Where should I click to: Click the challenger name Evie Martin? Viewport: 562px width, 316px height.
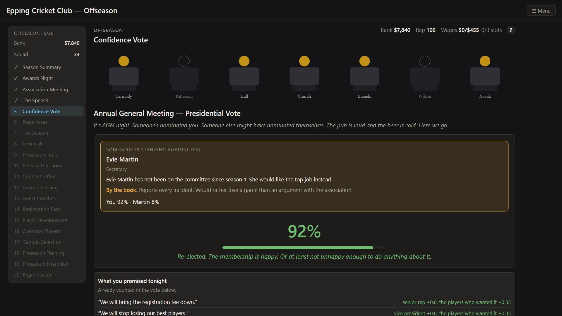click(x=122, y=159)
